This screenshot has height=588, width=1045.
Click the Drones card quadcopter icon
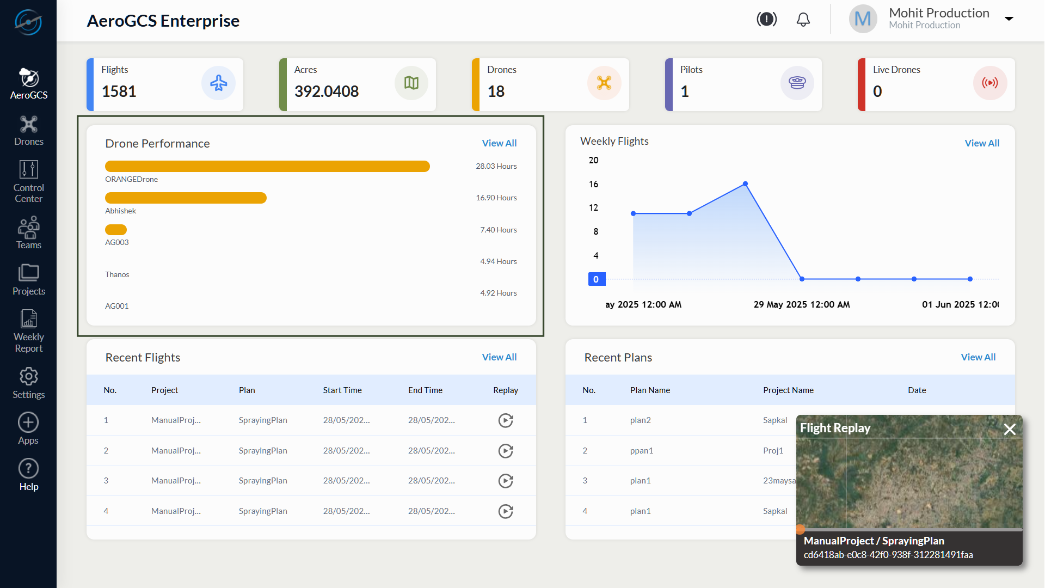[x=604, y=83]
